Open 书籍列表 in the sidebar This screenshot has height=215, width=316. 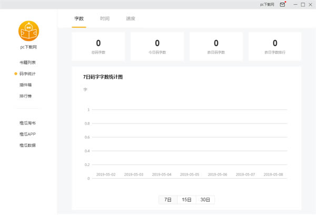[28, 63]
